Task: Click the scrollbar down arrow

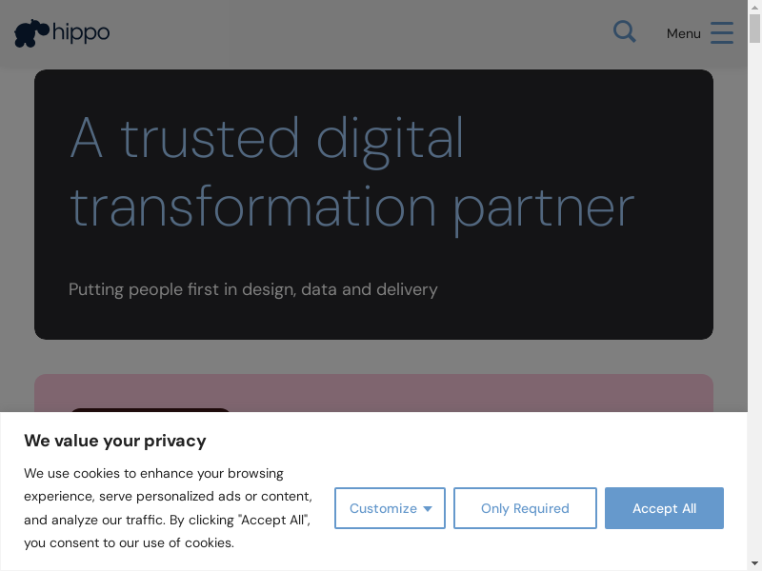Action: coord(754,563)
